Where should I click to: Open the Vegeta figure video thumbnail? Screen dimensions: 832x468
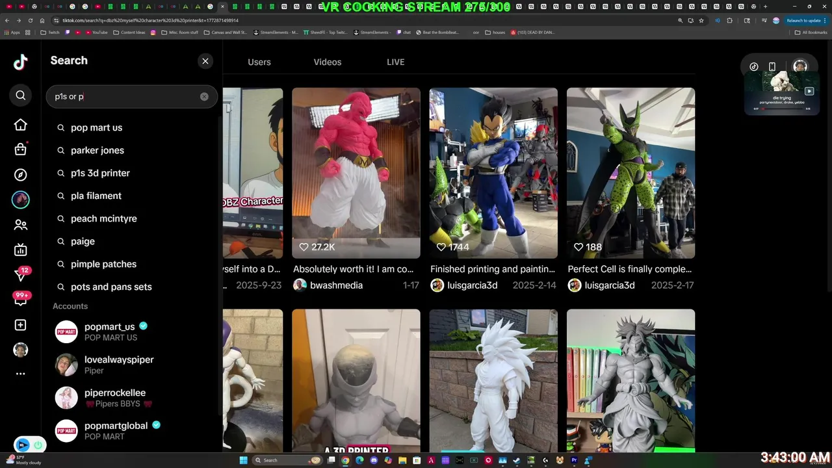point(493,173)
